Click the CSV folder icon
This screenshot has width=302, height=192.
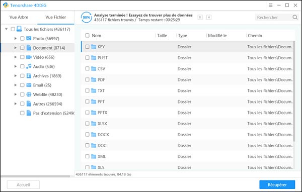tap(94, 69)
